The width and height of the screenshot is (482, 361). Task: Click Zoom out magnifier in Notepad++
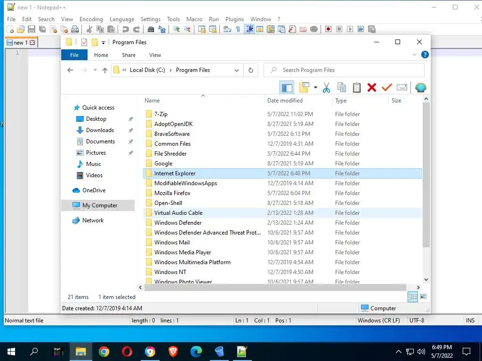[x=187, y=29]
